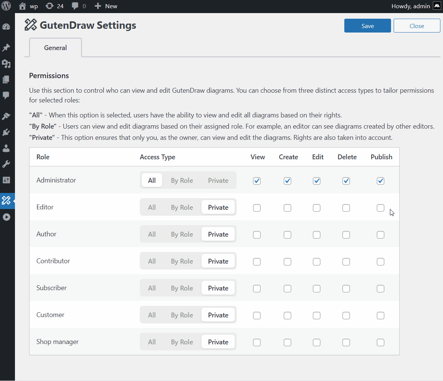Set Author access type to By Role
443x381 pixels.
click(182, 234)
